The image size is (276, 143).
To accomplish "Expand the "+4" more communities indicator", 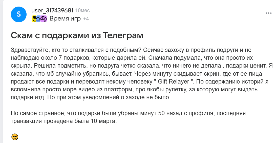I will (86, 19).
